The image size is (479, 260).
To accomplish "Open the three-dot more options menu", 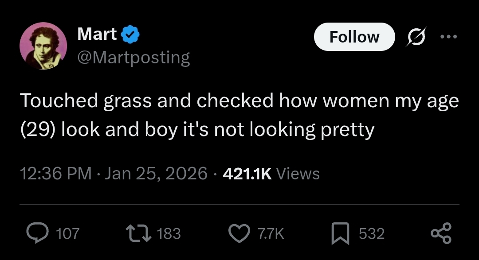I will pos(448,37).
